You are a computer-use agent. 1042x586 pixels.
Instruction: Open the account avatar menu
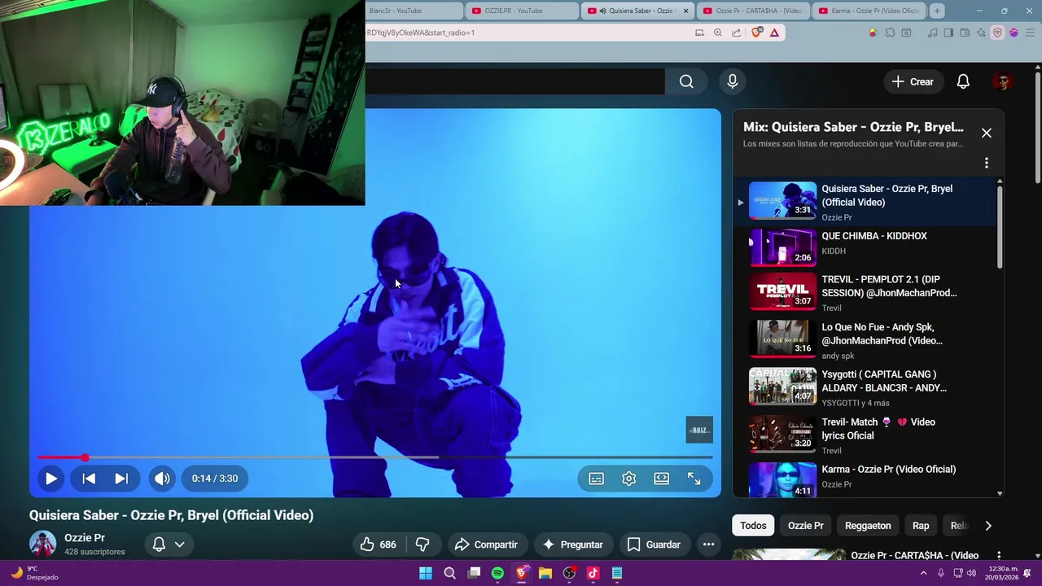1003,81
